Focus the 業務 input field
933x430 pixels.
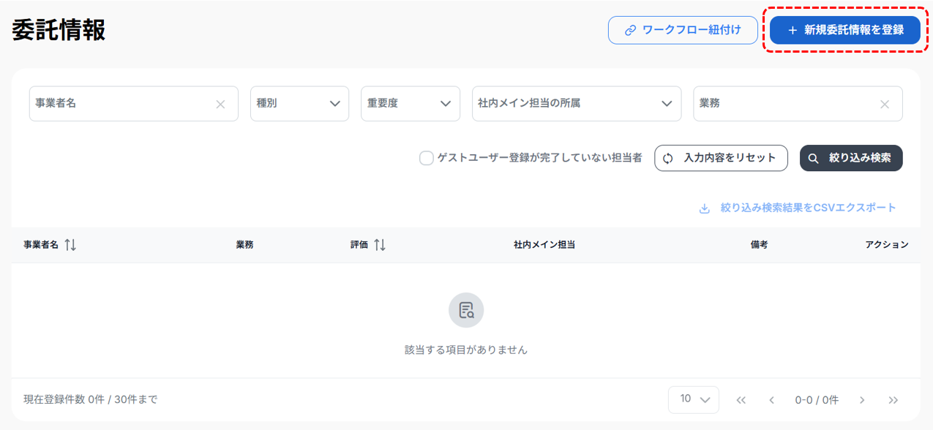783,104
